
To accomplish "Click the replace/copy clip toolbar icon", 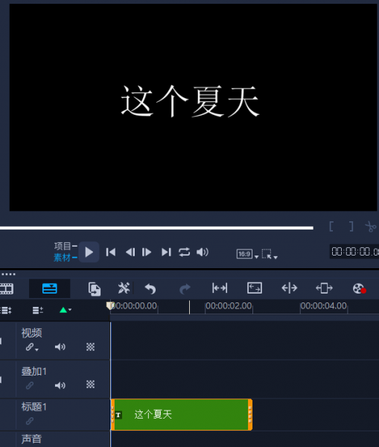I will coord(95,289).
